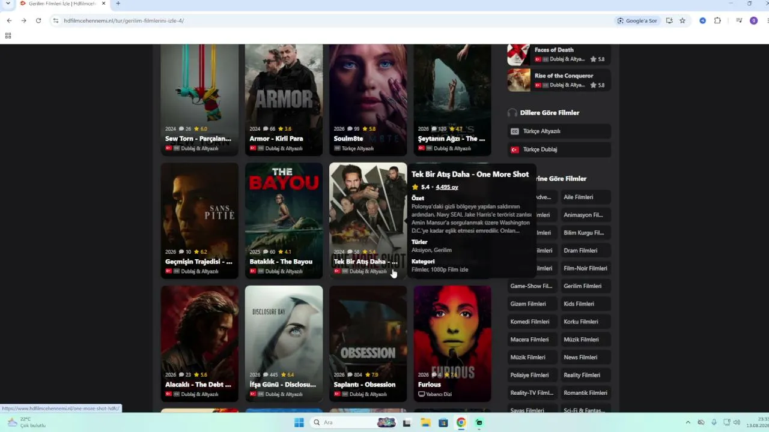
Task: Select the Game-Show category
Action: [532, 286]
